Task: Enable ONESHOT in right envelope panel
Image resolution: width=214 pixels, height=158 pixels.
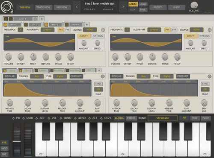Action: pos(183,76)
